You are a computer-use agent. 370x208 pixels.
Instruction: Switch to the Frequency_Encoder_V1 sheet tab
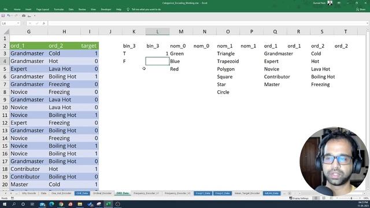point(146,194)
